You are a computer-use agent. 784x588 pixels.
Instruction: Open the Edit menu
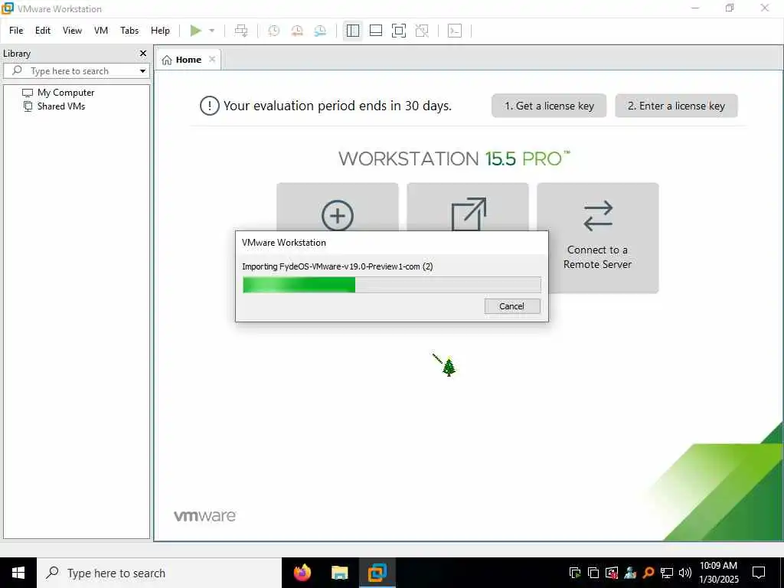click(43, 31)
